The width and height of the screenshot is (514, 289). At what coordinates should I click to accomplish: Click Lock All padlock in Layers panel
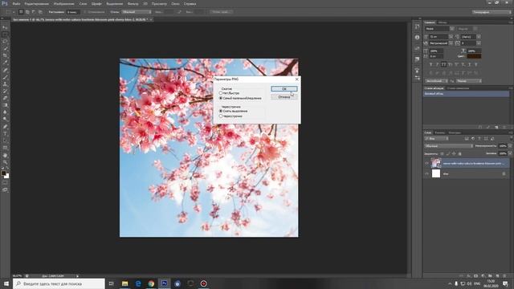click(460, 153)
